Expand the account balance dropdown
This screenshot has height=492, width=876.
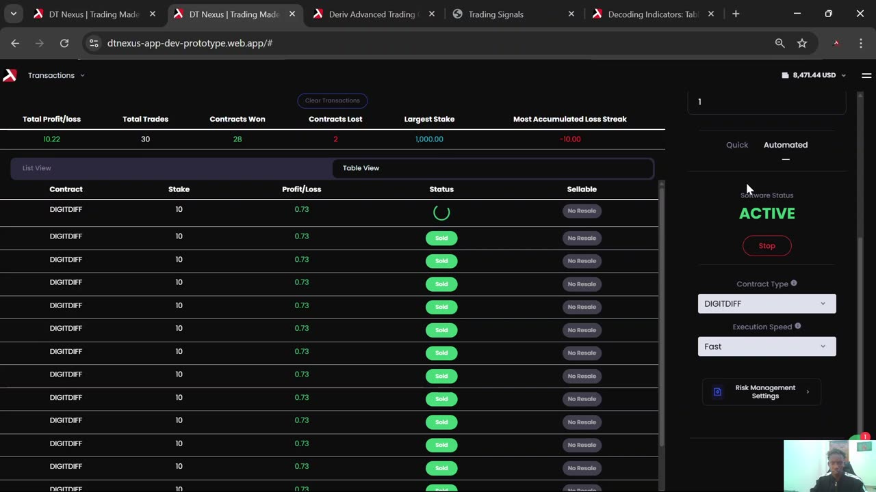pos(843,75)
